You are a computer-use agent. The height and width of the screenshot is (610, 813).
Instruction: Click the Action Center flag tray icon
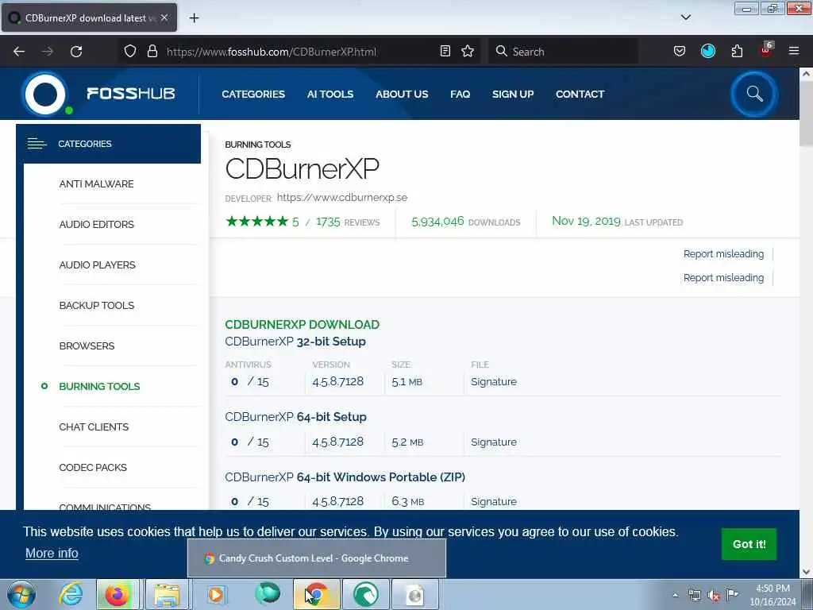(732, 594)
